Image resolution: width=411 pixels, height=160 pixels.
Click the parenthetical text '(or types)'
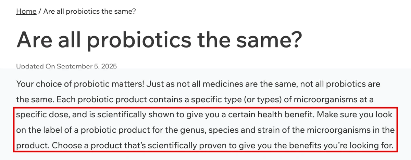pos(227,100)
